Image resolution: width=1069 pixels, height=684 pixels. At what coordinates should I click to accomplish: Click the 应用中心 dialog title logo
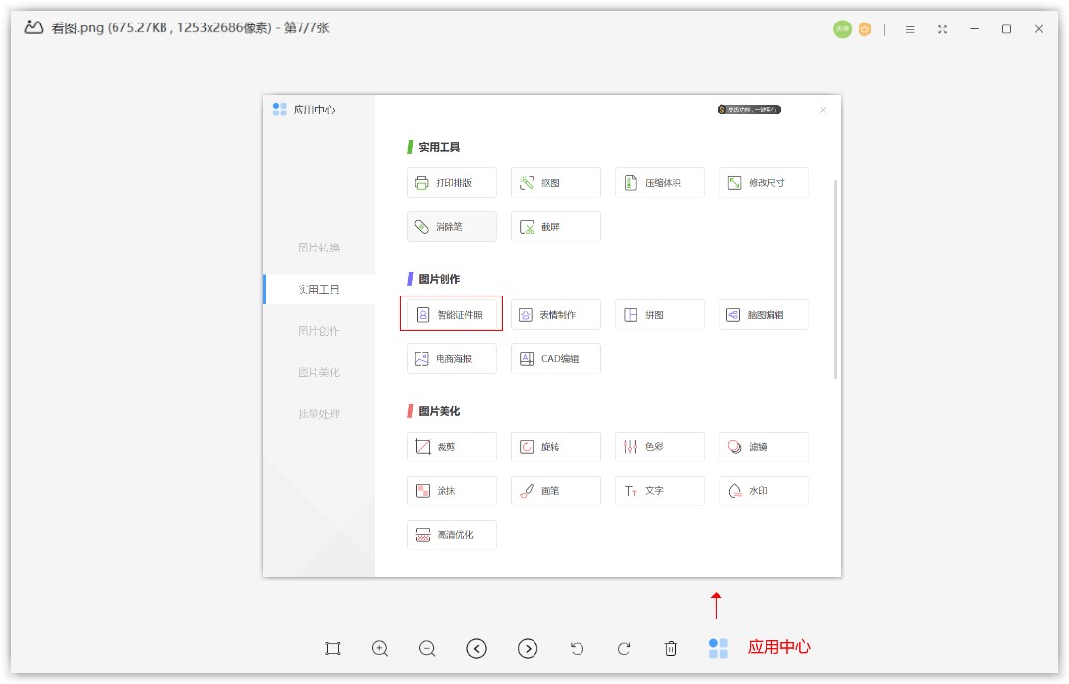click(280, 109)
